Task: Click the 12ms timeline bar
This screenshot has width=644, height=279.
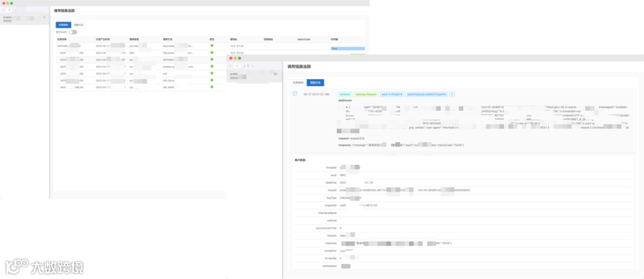Action: click(x=348, y=48)
